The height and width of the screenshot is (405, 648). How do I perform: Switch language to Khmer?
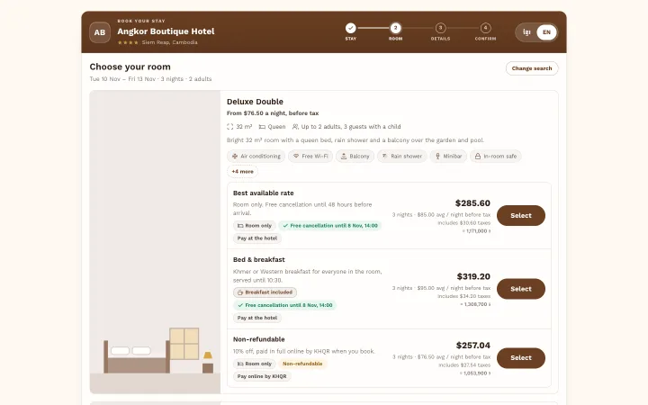(x=526, y=32)
